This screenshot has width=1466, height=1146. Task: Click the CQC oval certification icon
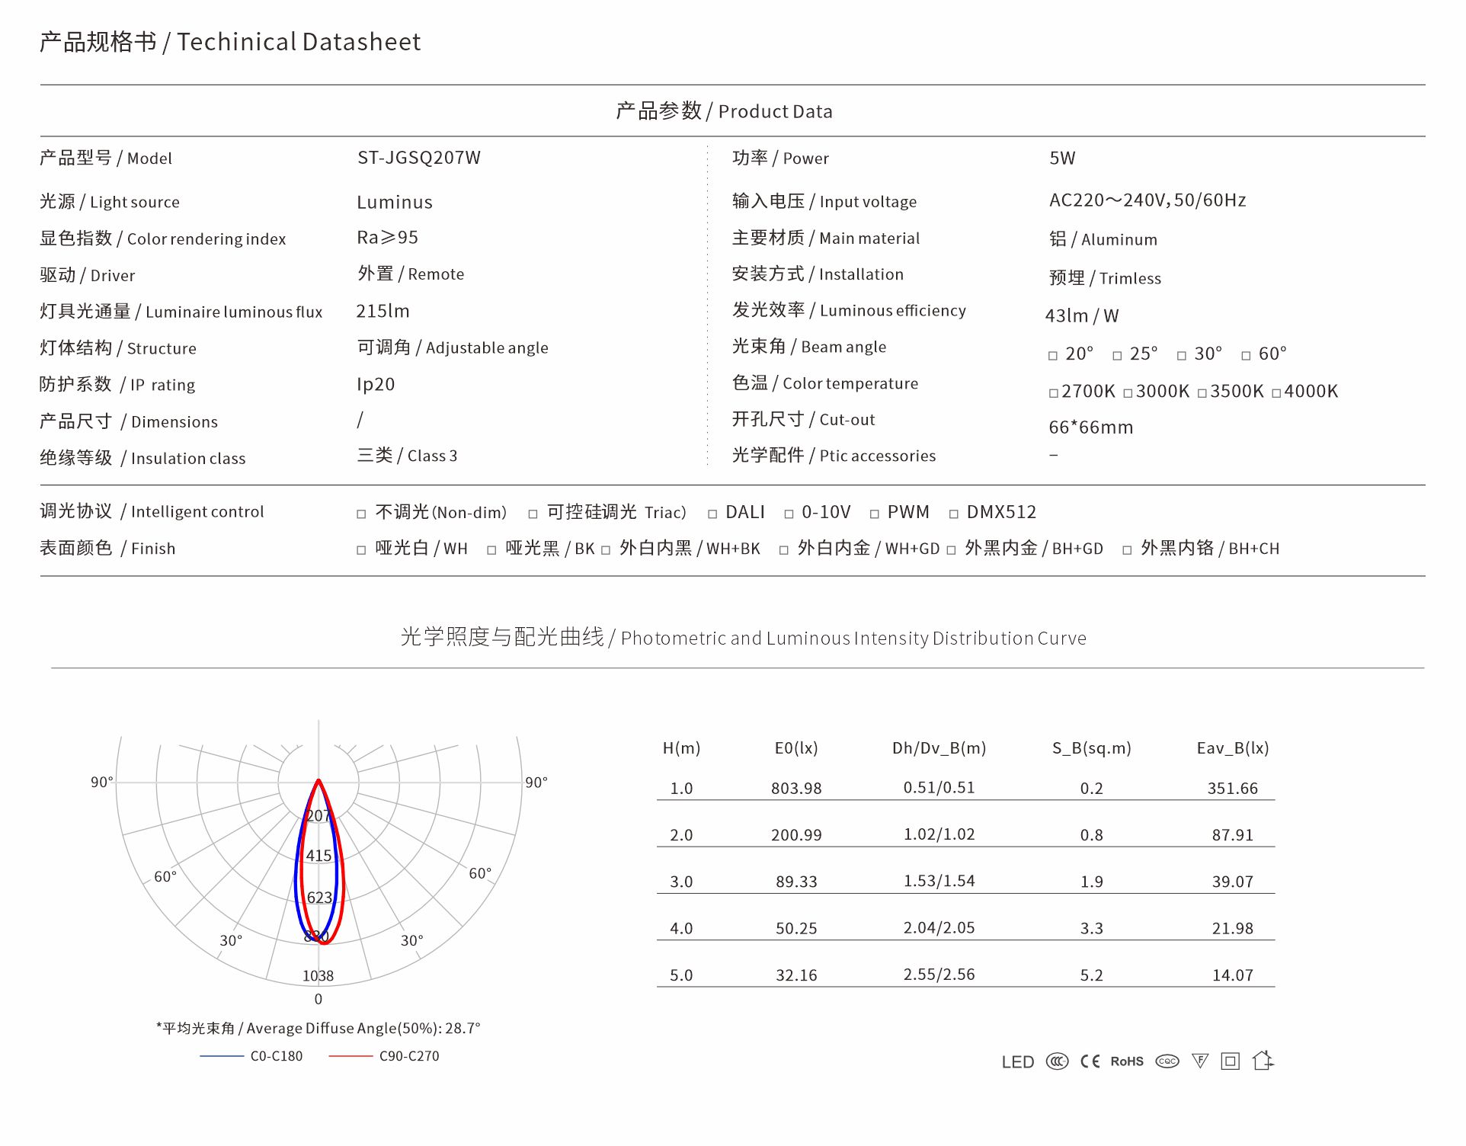1167,1061
